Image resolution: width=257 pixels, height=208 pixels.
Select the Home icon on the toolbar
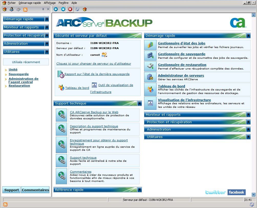[x=5, y=9]
